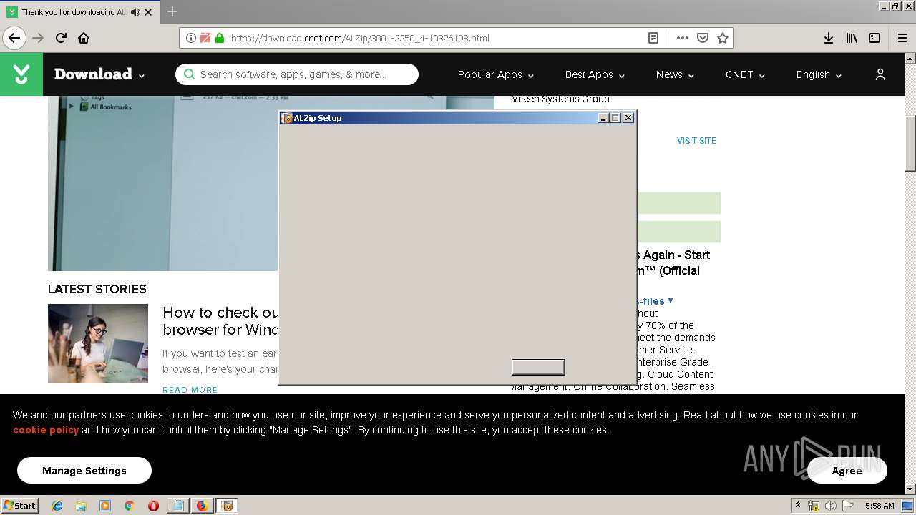Click the search software input field
This screenshot has width=916, height=515.
[297, 74]
